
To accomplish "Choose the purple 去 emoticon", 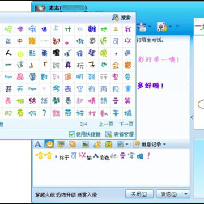I will (68, 88).
